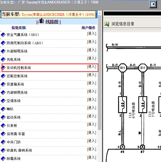Click the book icon beside 收音机/音响系统
The width and height of the screenshot is (161, 162).
(x=3, y=151)
